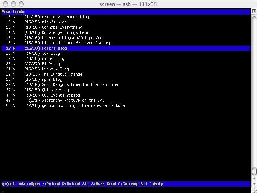Click the (20/23) count for The Lunatic Fringe
Image resolution: width=257 pixels, height=193 pixels.
click(32, 74)
